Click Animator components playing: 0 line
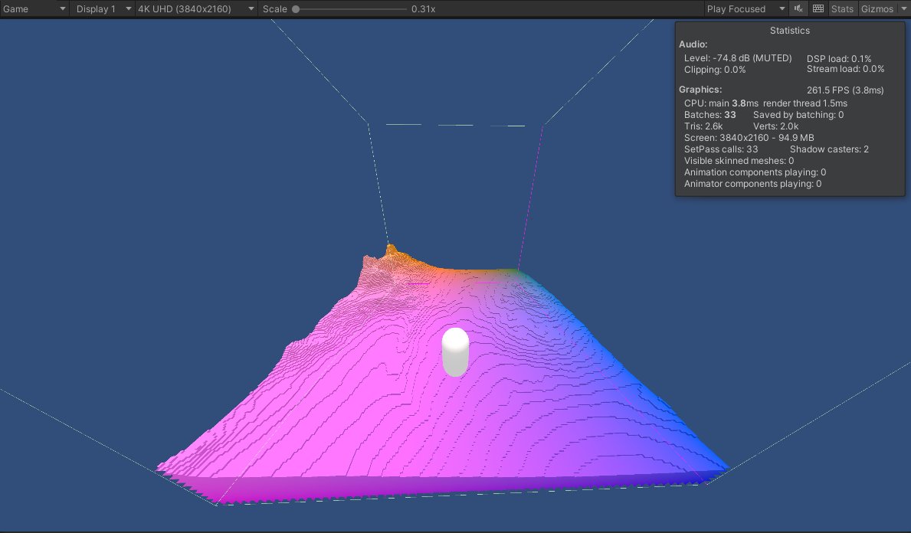 (752, 184)
